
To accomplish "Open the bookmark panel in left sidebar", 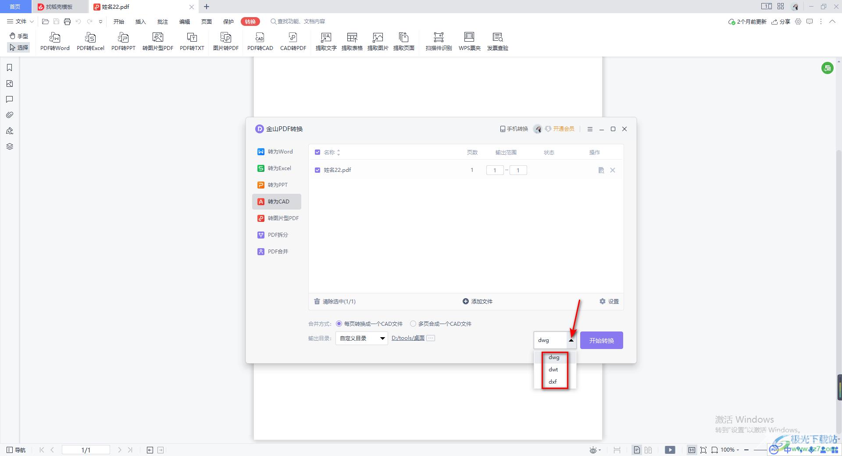I will (9, 68).
